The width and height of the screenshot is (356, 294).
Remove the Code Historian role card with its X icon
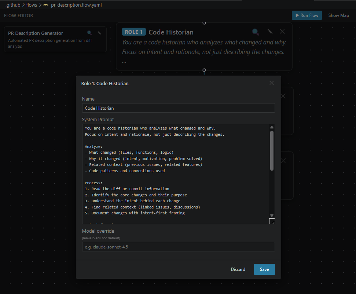(x=282, y=32)
